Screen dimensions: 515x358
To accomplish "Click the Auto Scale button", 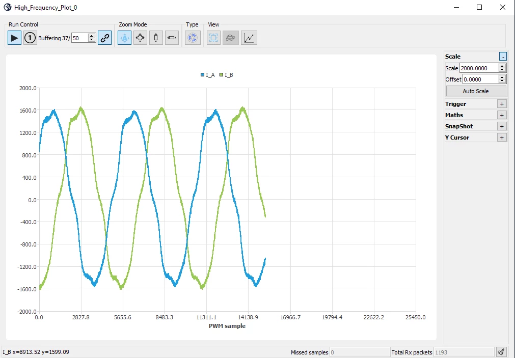I will (476, 91).
